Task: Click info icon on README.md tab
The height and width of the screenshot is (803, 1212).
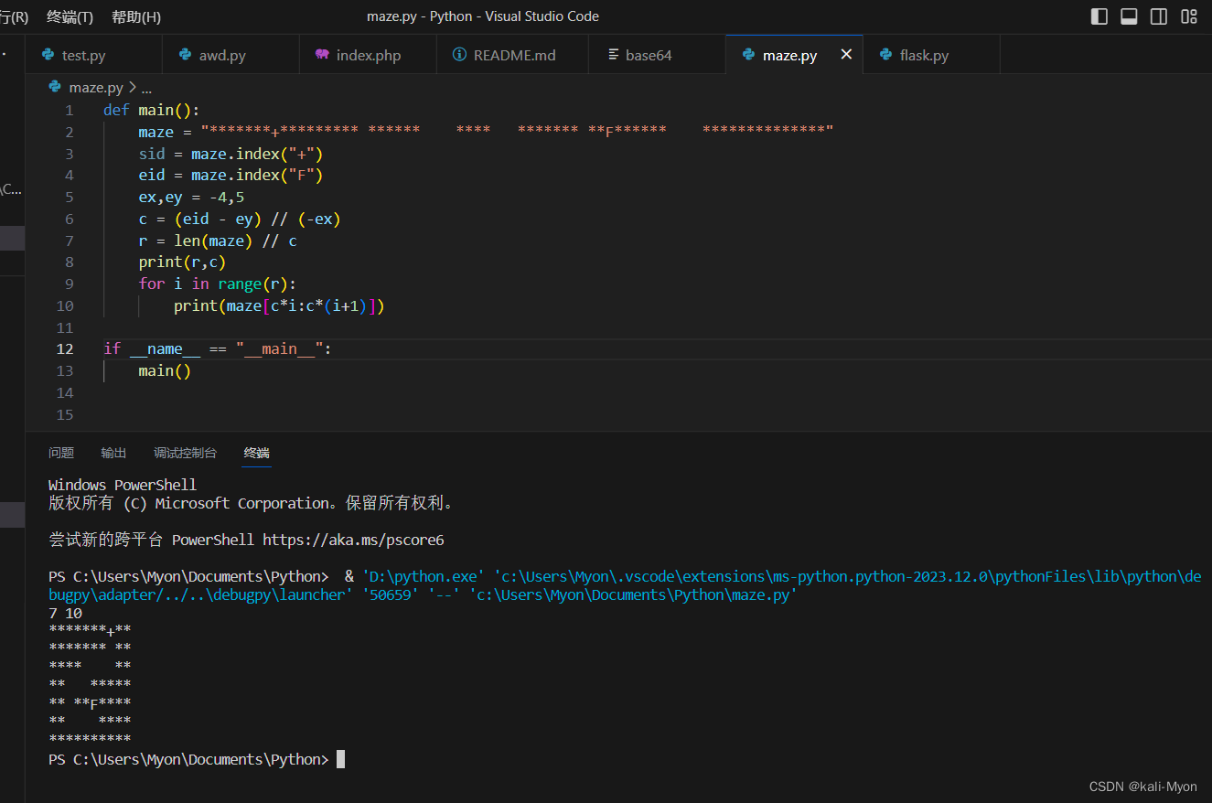Action: point(460,55)
